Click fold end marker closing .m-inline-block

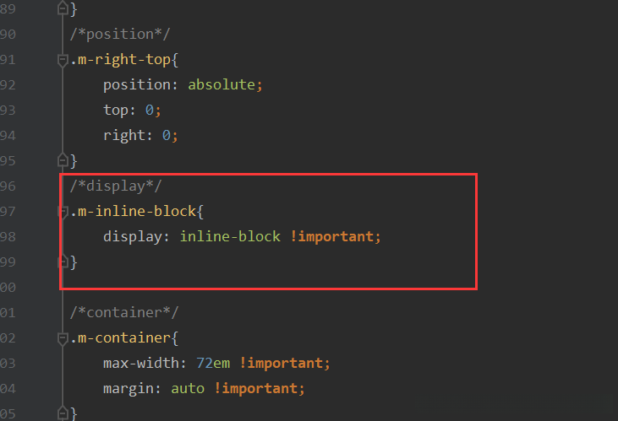point(62,262)
